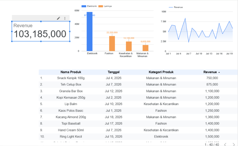Image resolution: width=238 pixels, height=146 pixels.
Task: Click the orange Lainnya legend swatch
Action: point(101,6)
